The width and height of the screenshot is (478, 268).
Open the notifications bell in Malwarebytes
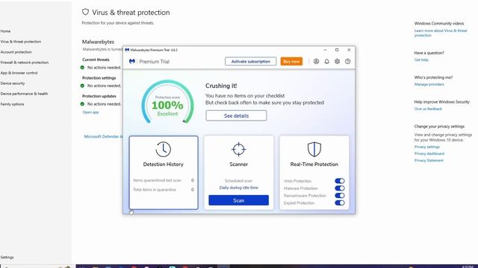tap(326, 61)
